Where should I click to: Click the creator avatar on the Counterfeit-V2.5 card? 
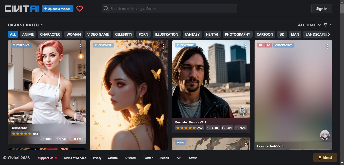point(325,135)
